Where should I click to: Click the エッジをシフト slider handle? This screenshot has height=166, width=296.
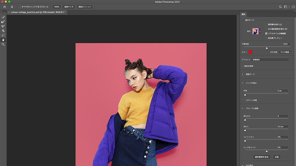click(x=267, y=151)
